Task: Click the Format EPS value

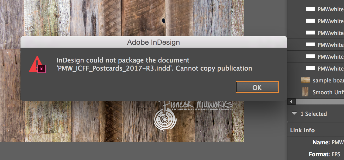Action: click(x=336, y=154)
